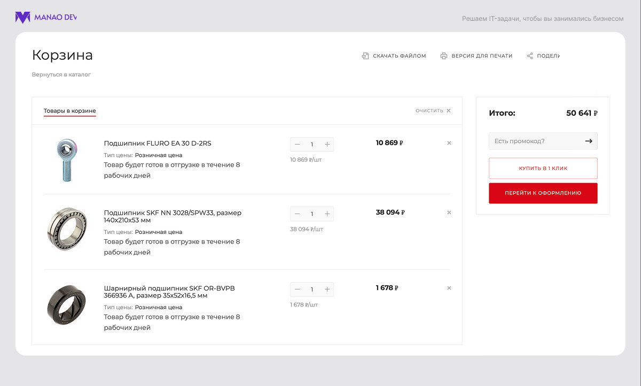The image size is (641, 386).
Task: Increase quantity of SKF OR-BVPB 366936 A
Action: coord(327,289)
